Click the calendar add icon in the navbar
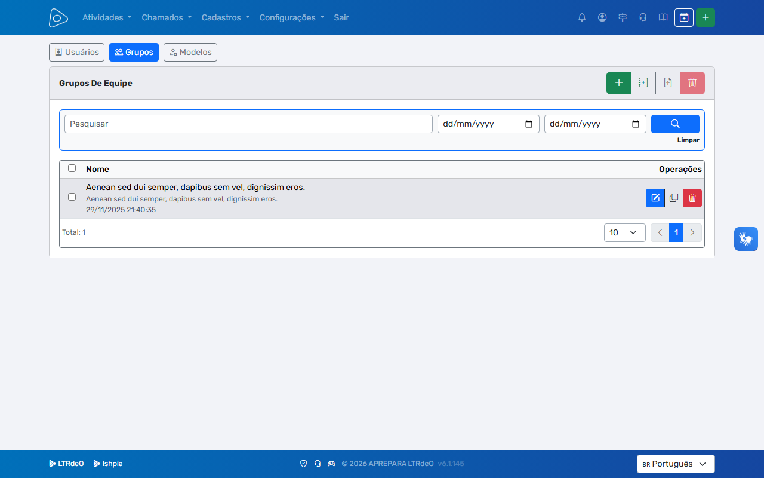764x478 pixels. coord(684,17)
